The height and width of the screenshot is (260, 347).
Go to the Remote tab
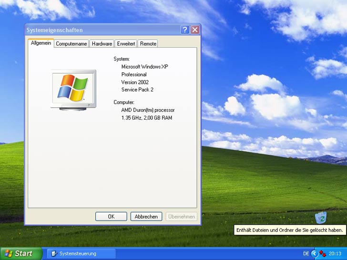coord(148,43)
